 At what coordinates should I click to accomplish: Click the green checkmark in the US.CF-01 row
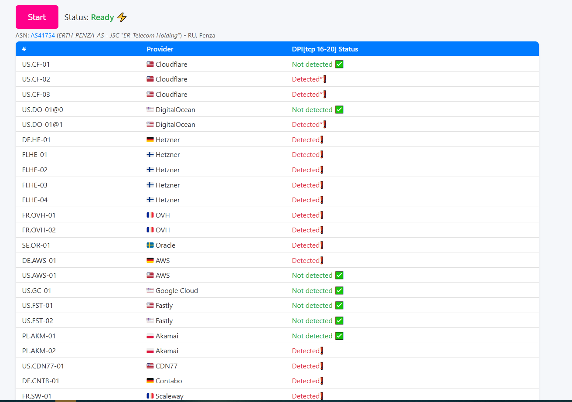[x=339, y=64]
